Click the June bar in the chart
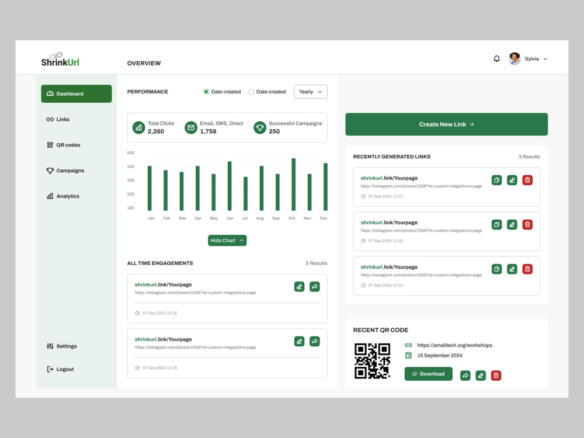Viewport: 584px width, 438px height. coord(230,186)
